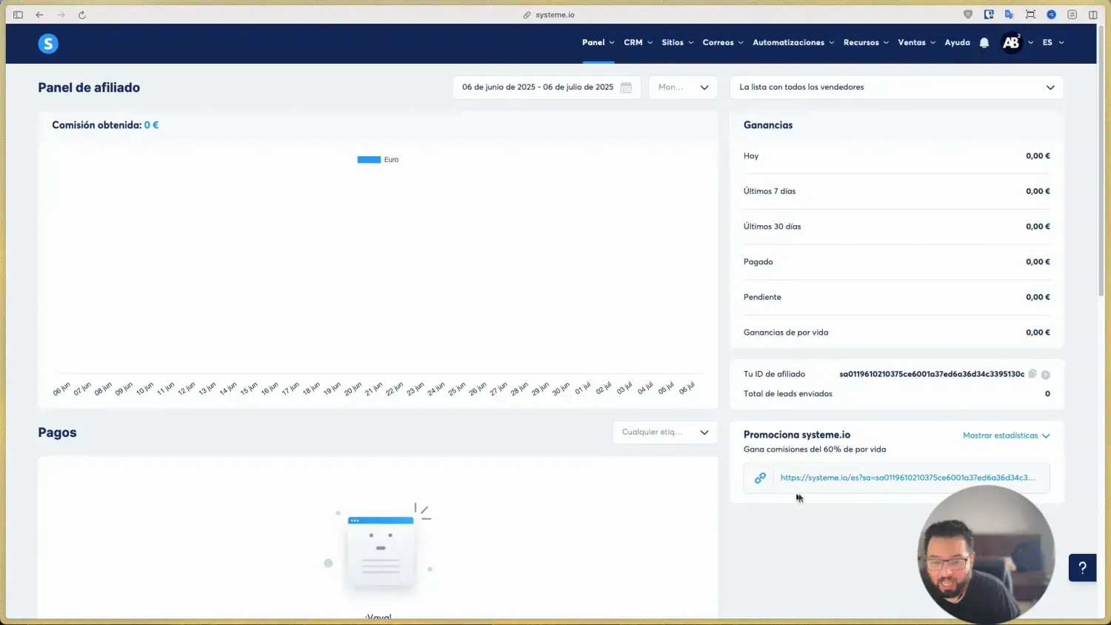Click the chain link icon of promo URL
This screenshot has height=625, width=1111.
click(x=760, y=478)
